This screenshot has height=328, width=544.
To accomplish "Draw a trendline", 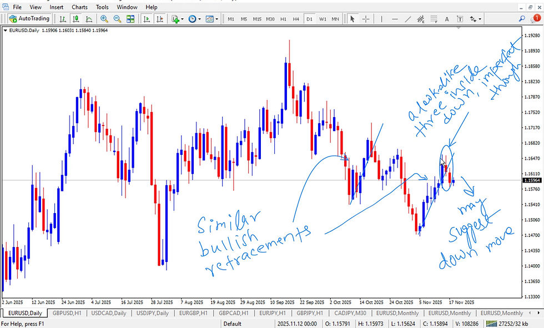I will point(408,19).
